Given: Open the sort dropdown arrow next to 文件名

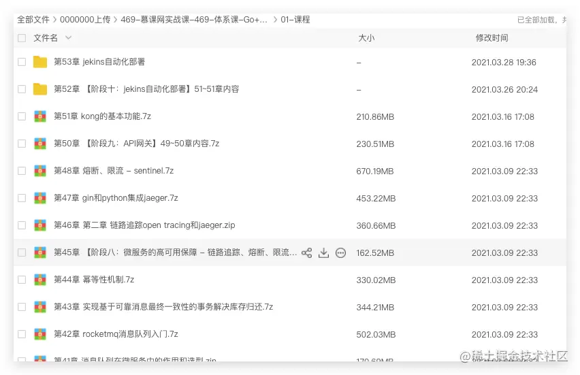Looking at the screenshot, I should [68, 37].
